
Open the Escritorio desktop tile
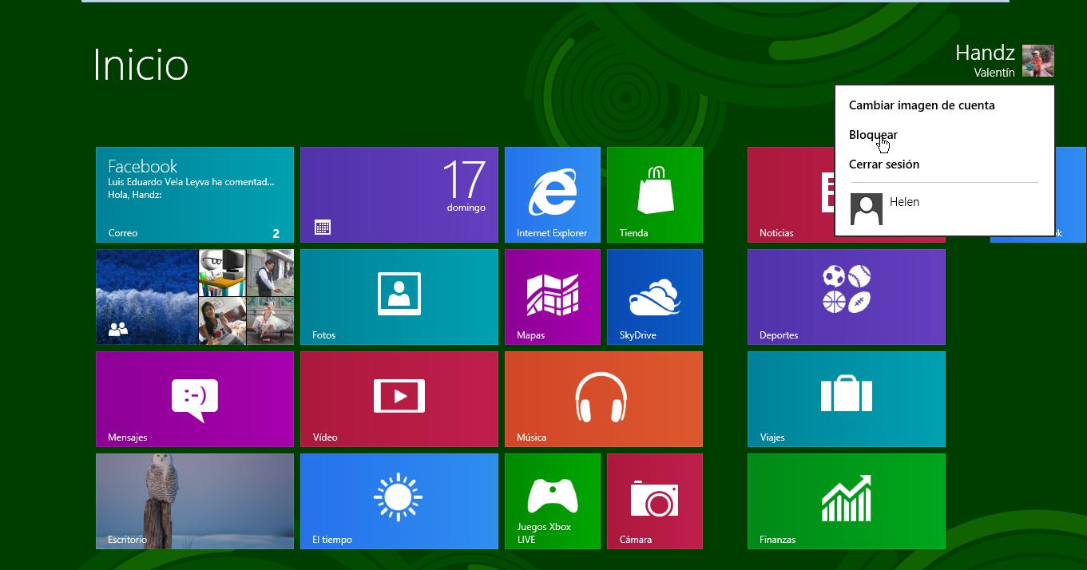194,501
